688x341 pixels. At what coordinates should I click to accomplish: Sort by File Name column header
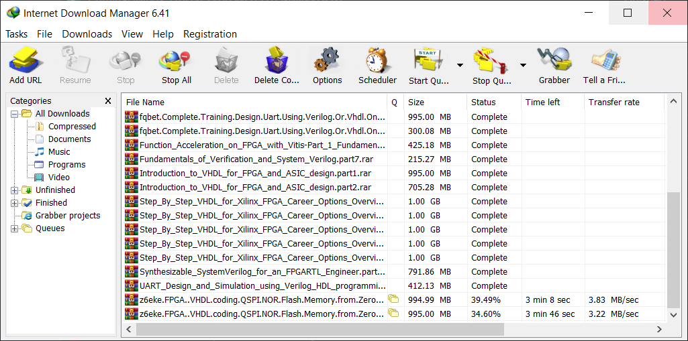254,103
